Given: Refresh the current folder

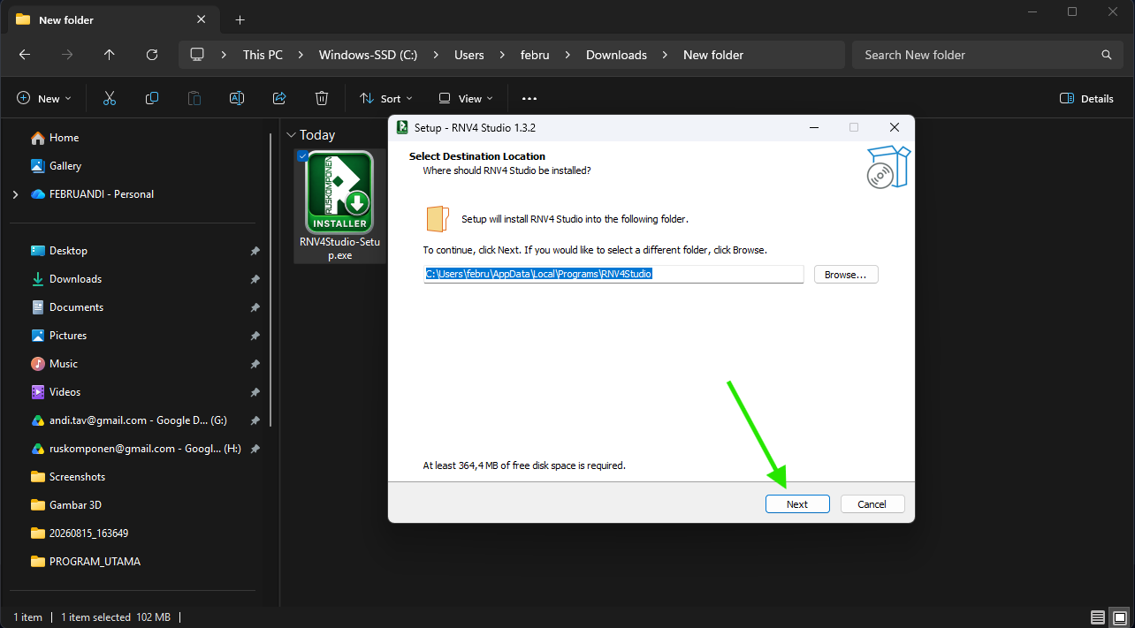Looking at the screenshot, I should pyautogui.click(x=152, y=55).
